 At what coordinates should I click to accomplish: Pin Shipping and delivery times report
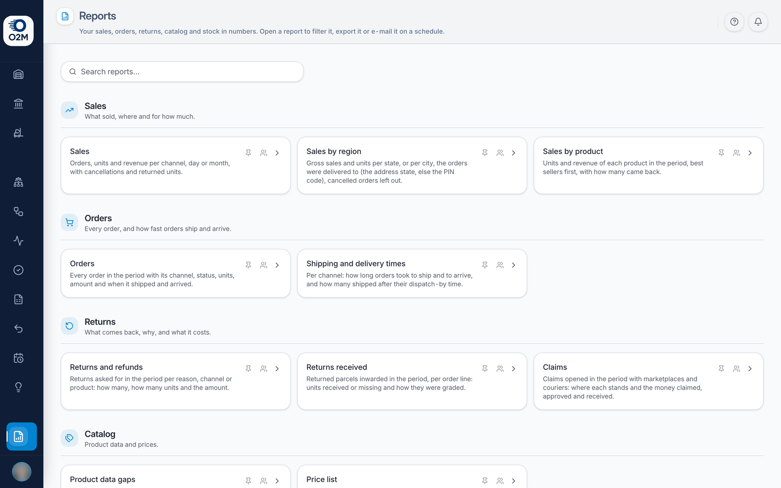click(485, 265)
